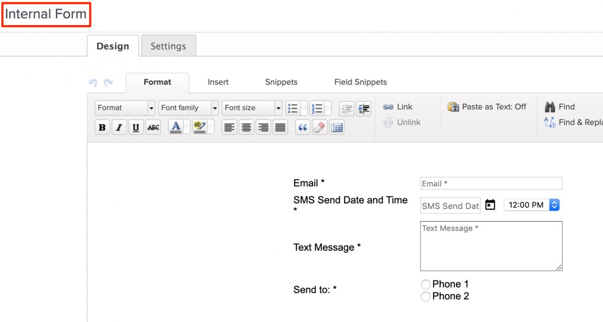
Task: Open the Font size dropdown
Action: 252,108
